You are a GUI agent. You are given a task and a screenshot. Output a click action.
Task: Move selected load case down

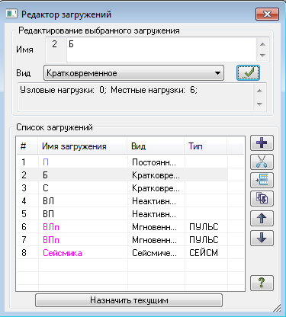[x=262, y=238]
